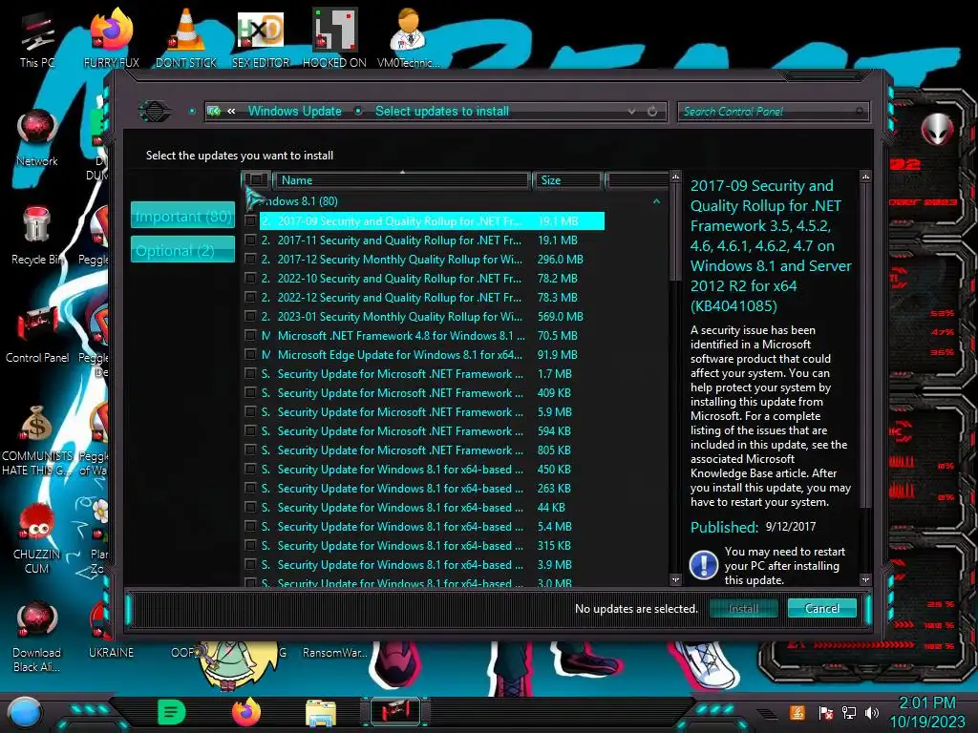Click the back navigation orb button
978x733 pixels.
click(155, 112)
